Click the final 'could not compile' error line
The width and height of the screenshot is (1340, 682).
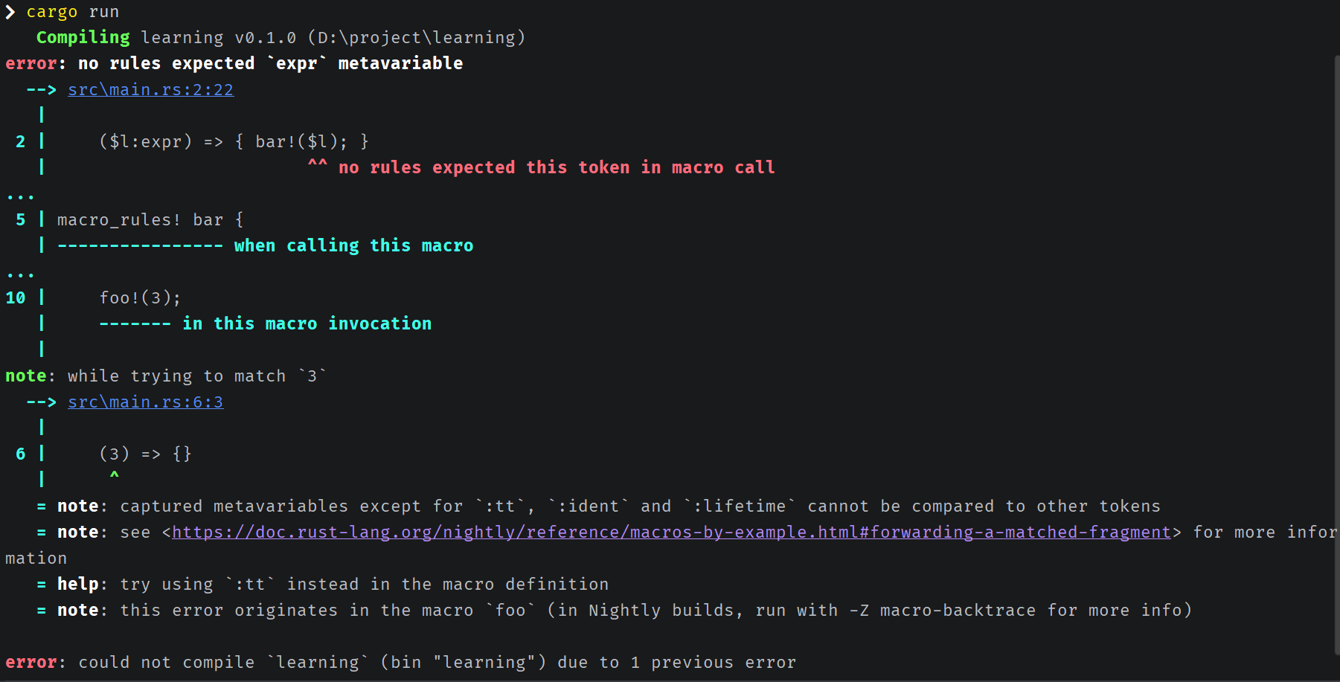[400, 663]
